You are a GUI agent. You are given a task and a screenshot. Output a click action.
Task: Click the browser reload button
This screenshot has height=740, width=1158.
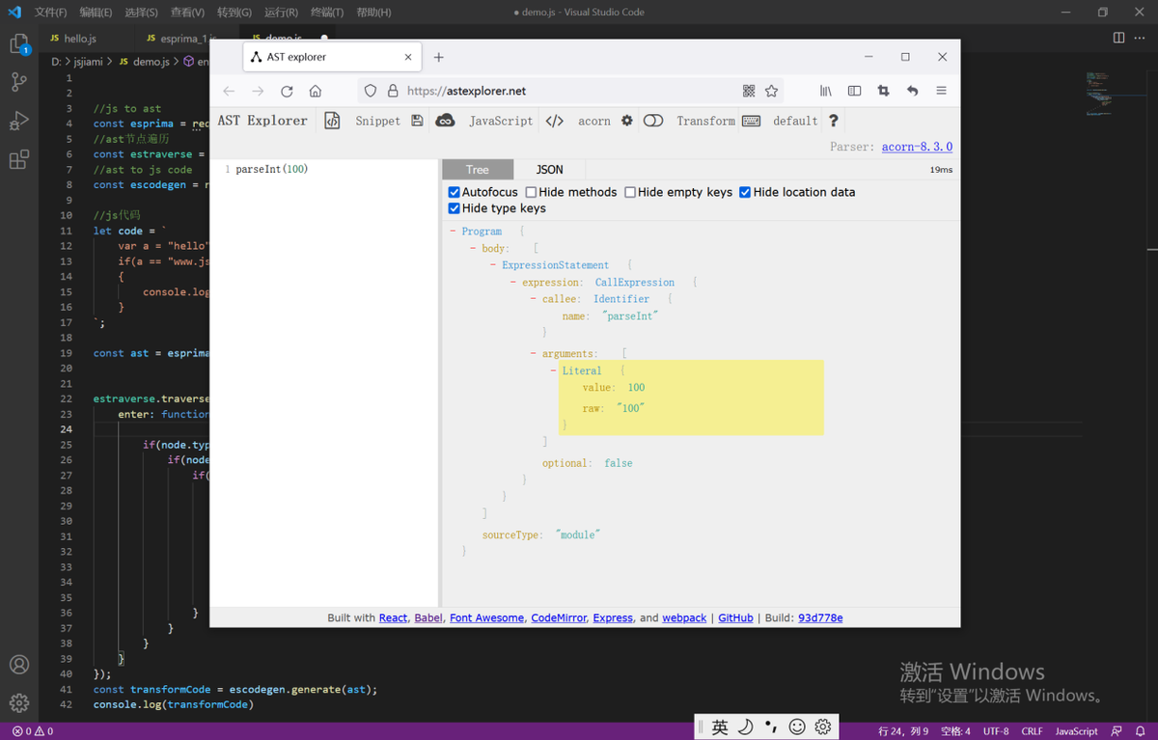(x=287, y=91)
